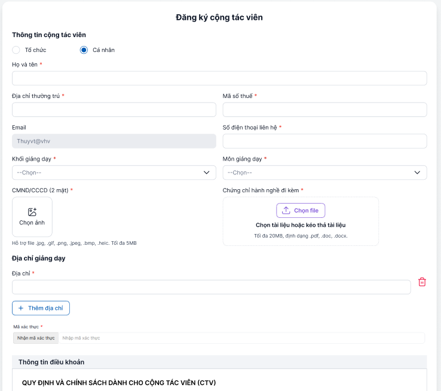441x391 pixels.
Task: Expand the Môn giảng dạy dropdown
Action: 324,173
